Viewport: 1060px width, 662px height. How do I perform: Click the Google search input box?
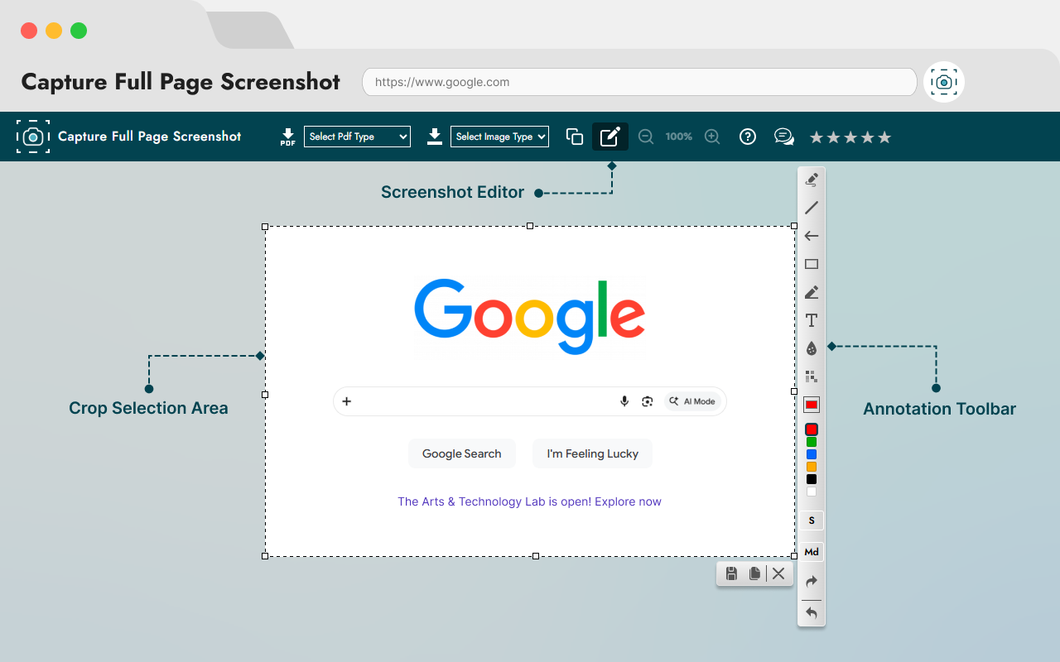(530, 401)
